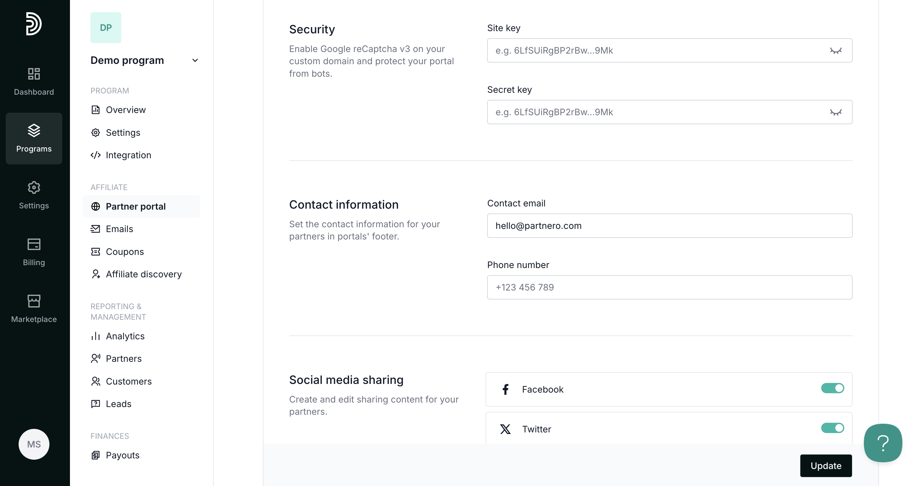Turn off the Twitter sharing toggle
Screen dimensions: 921x486
[832, 428]
